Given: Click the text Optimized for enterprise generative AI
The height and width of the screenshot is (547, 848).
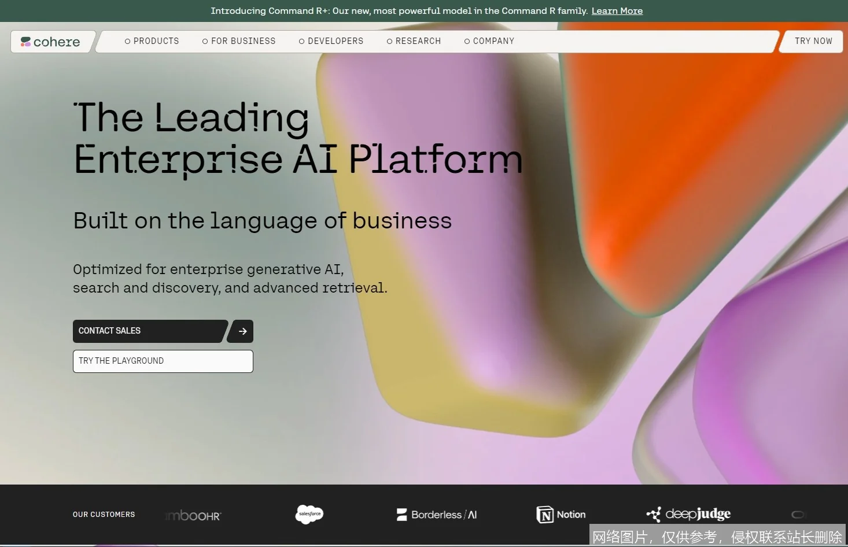Looking at the screenshot, I should coord(208,269).
